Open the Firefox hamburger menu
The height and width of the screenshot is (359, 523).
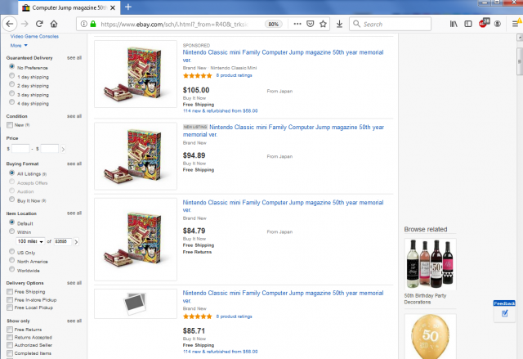[x=514, y=24]
